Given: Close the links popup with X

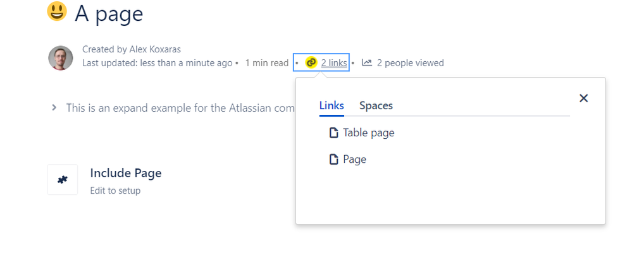Looking at the screenshot, I should 583,98.
